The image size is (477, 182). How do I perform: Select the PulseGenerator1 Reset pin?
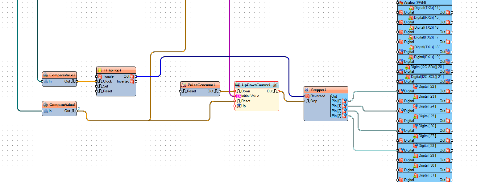[x=180, y=91]
